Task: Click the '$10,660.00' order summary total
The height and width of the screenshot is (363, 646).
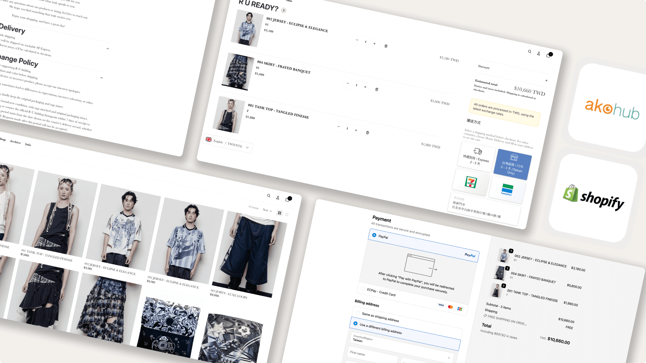Action: coord(559,341)
